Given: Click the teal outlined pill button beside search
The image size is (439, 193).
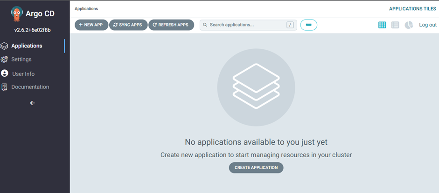Looking at the screenshot, I should pyautogui.click(x=309, y=25).
